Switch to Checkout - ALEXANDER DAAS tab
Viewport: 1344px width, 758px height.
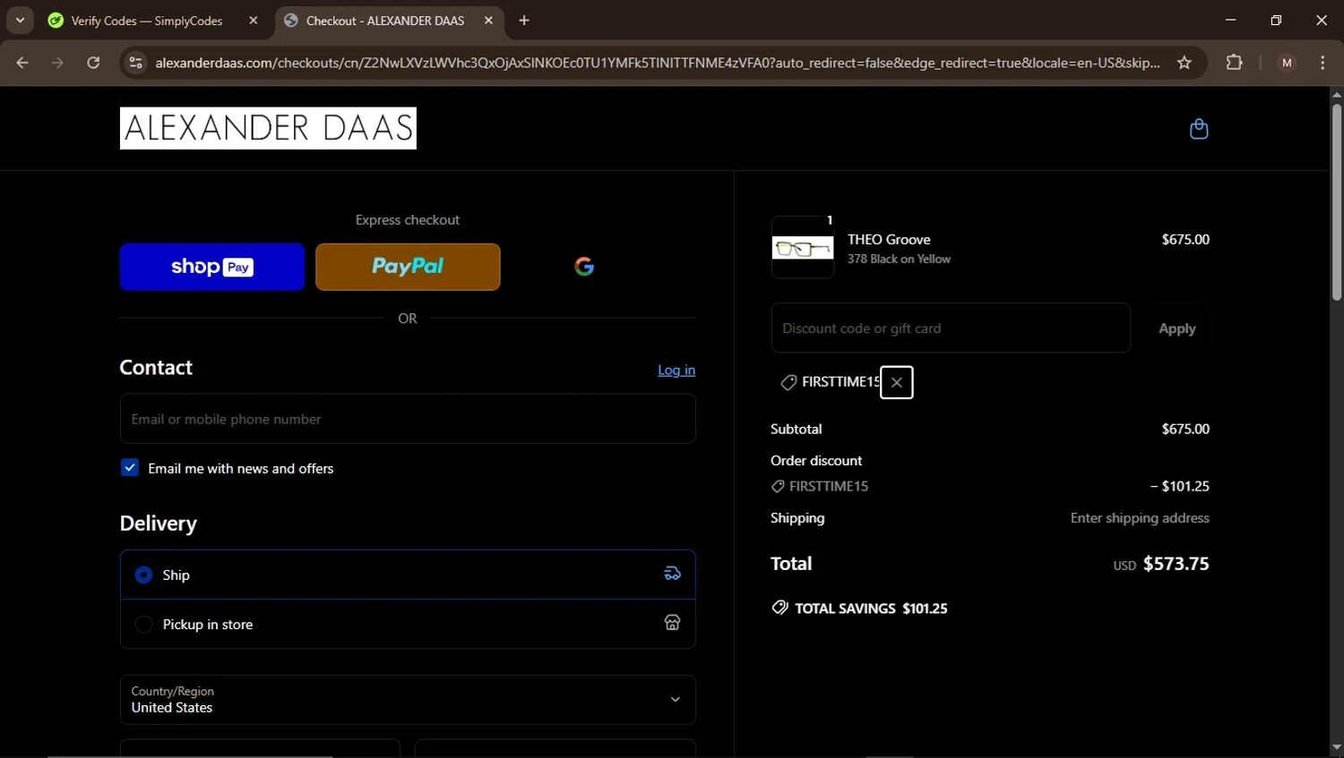[385, 21]
